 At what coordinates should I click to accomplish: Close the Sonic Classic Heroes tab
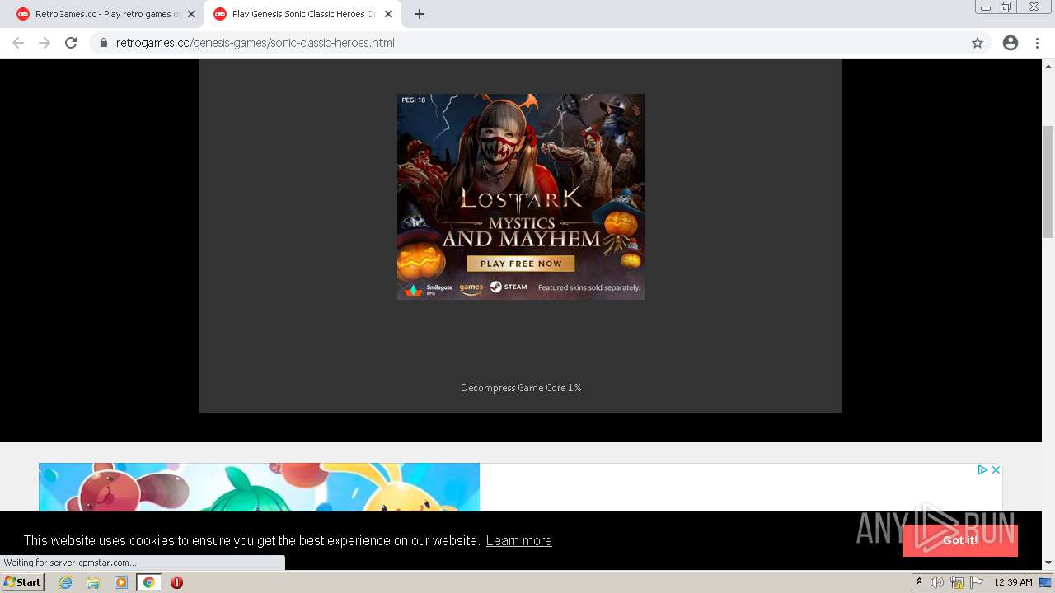point(388,14)
